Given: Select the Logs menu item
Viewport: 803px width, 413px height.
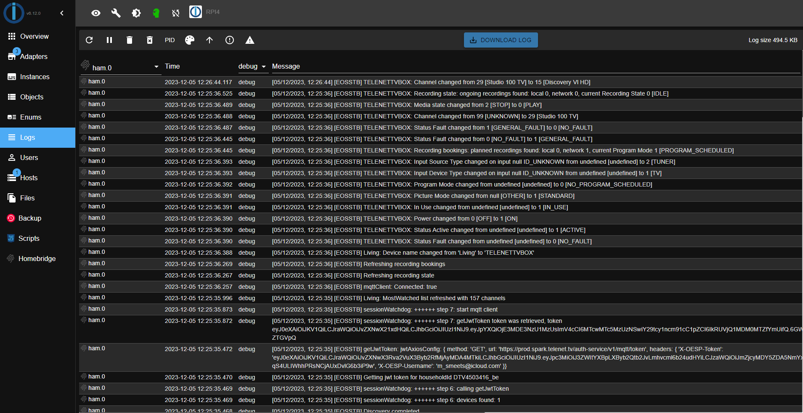Looking at the screenshot, I should [37, 137].
